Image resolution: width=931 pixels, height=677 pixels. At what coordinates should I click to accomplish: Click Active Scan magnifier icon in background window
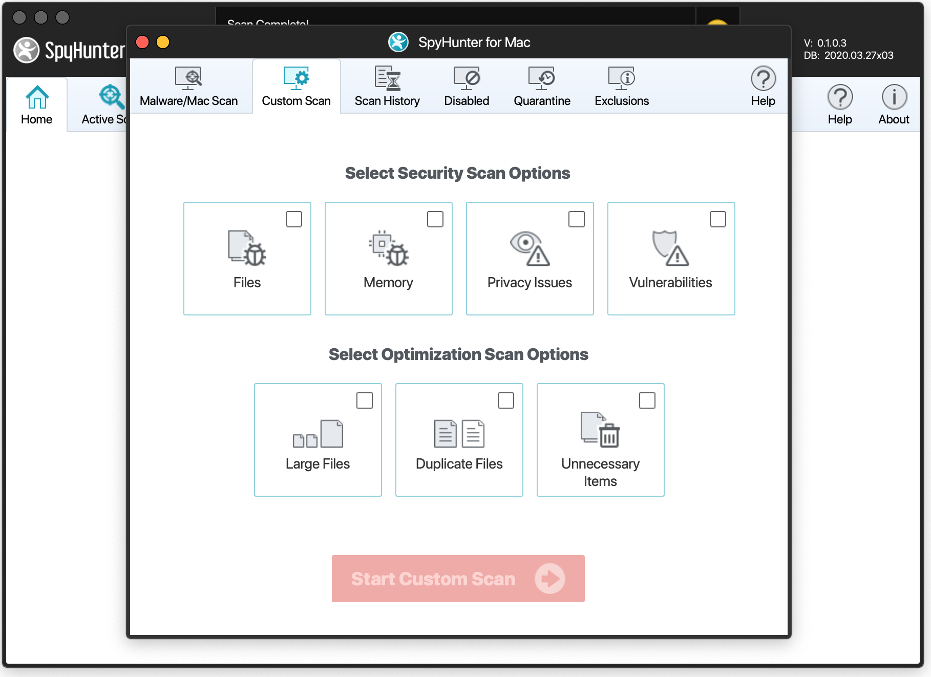point(112,97)
